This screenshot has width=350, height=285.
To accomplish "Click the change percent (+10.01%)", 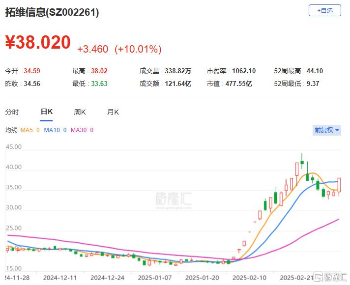I will (138, 49).
